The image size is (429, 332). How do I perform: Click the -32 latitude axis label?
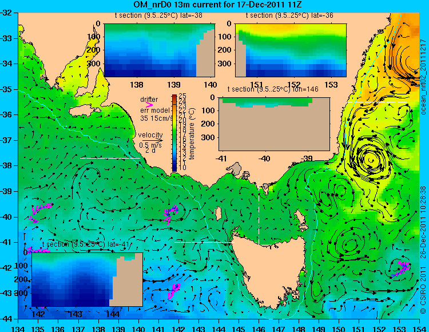(x=6, y=13)
